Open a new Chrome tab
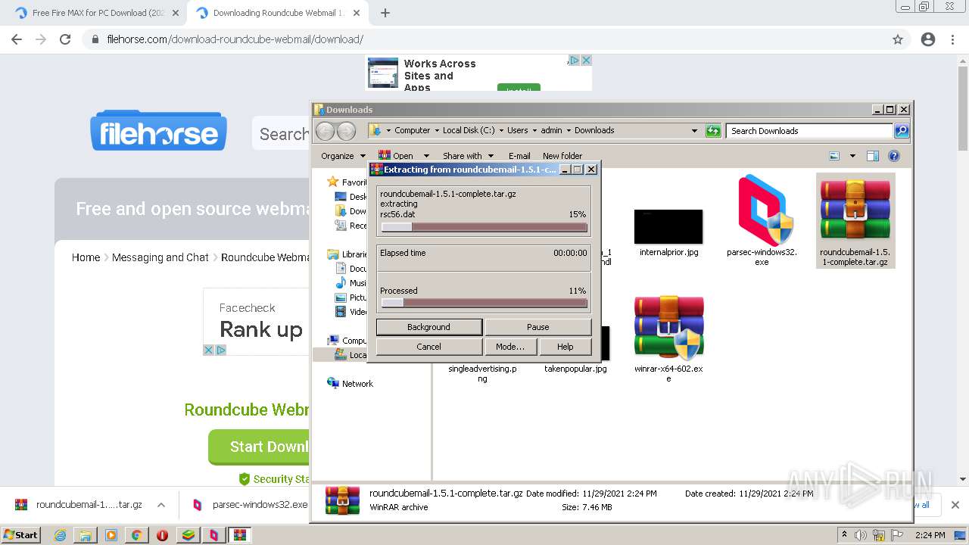 click(385, 13)
